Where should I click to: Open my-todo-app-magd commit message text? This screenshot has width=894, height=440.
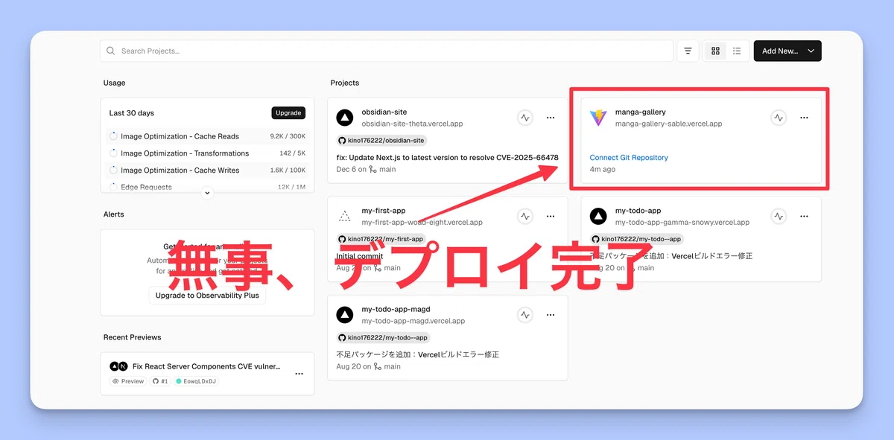[417, 354]
